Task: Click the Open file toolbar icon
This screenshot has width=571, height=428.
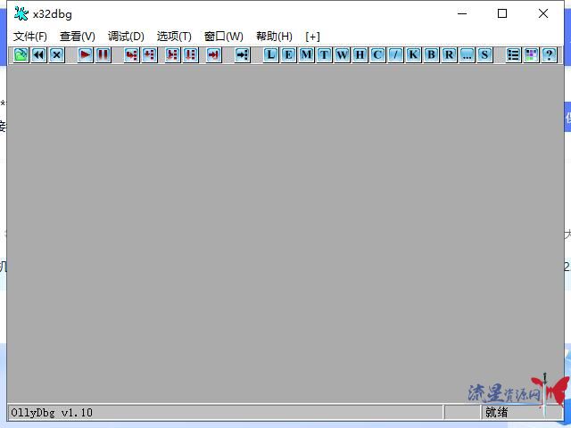Action: click(x=21, y=55)
